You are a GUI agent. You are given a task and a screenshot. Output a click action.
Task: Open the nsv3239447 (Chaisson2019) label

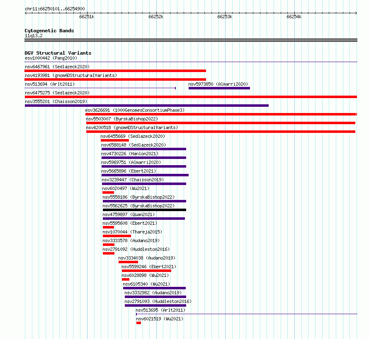coord(133,180)
